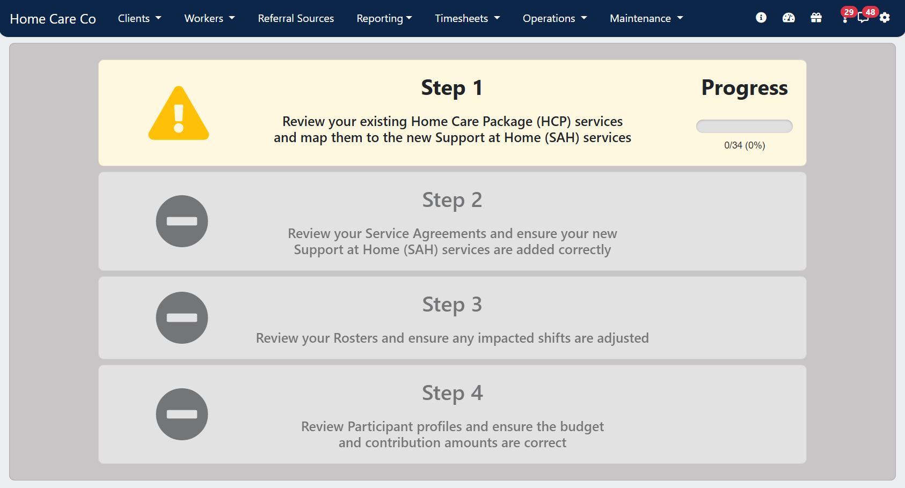Viewport: 905px width, 488px height.
Task: Expand the Operations dropdown menu
Action: coord(555,18)
